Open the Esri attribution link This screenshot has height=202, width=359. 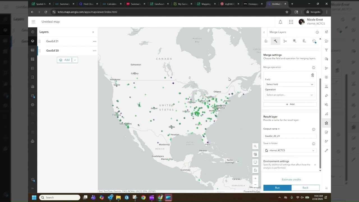coord(258,192)
